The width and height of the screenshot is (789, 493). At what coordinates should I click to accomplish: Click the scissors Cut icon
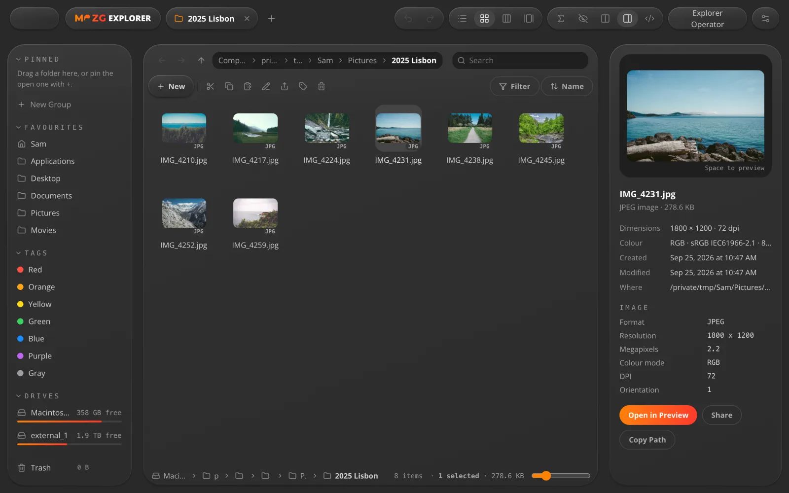(210, 86)
